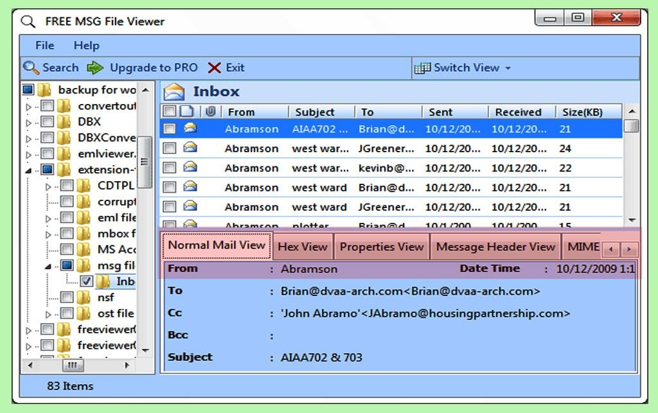Collapse the extension-t tree node
Viewport: 658px width, 413px height.
[29, 169]
